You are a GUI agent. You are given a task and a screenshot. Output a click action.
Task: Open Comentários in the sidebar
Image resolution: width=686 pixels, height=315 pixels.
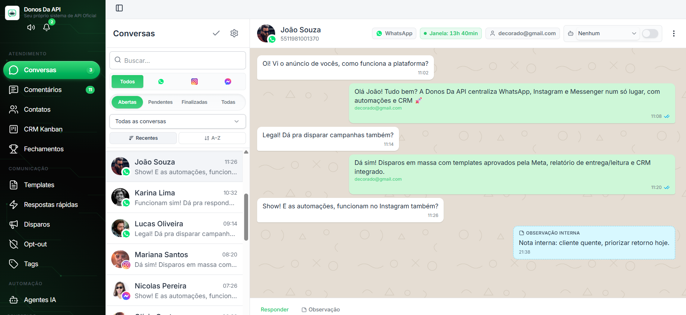pos(51,90)
